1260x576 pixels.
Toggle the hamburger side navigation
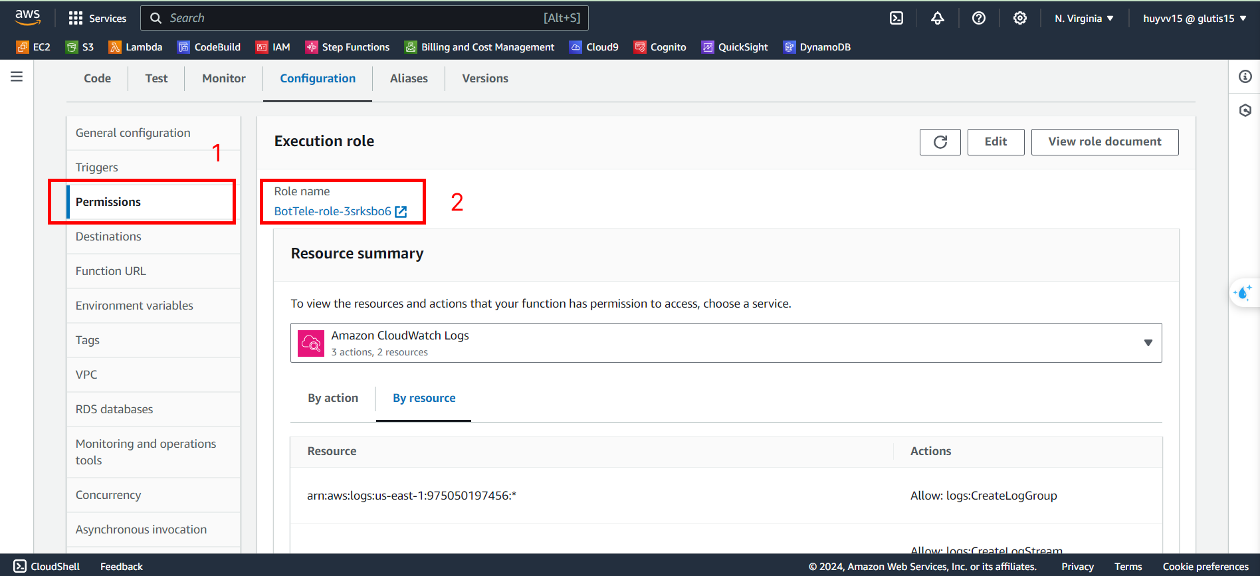click(17, 76)
